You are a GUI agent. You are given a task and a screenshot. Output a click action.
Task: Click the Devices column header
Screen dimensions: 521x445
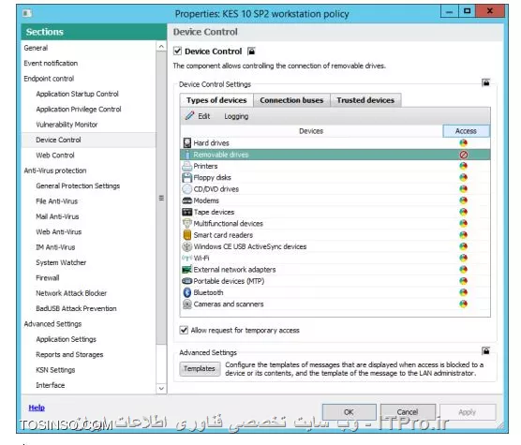311,131
